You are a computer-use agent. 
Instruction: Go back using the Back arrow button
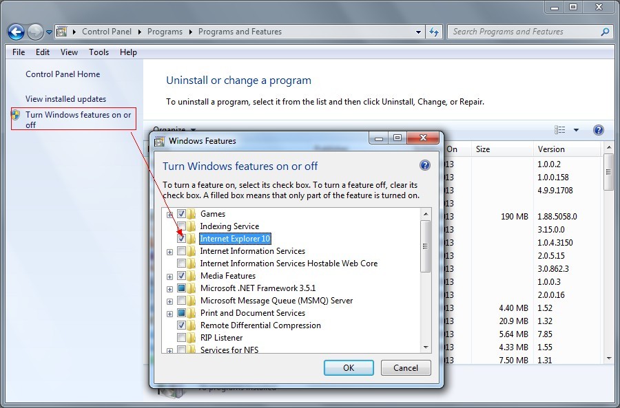click(17, 32)
